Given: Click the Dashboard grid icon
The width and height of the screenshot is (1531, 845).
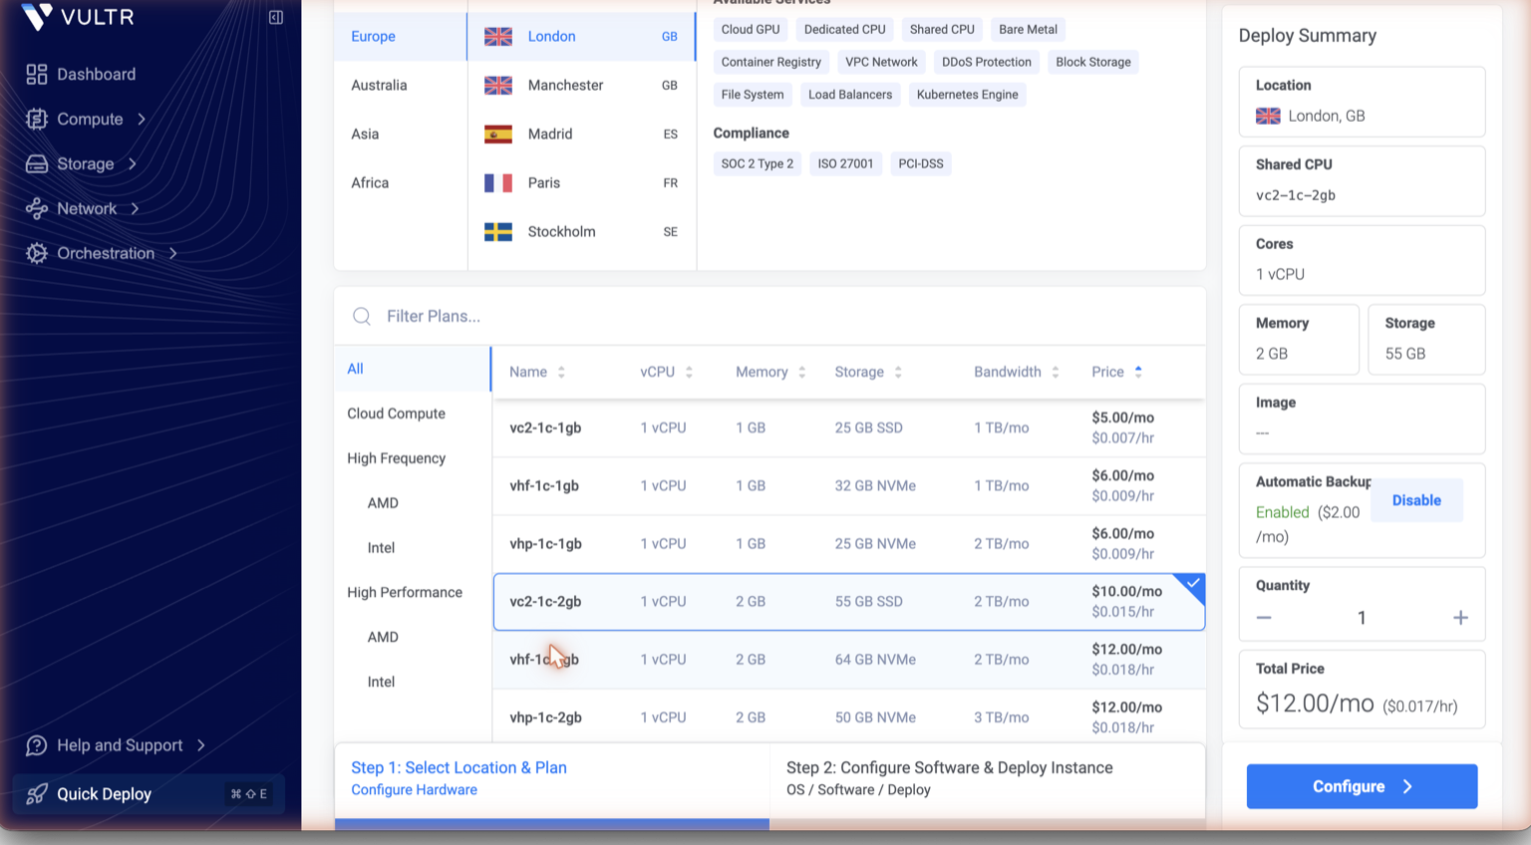Looking at the screenshot, I should click(x=37, y=74).
